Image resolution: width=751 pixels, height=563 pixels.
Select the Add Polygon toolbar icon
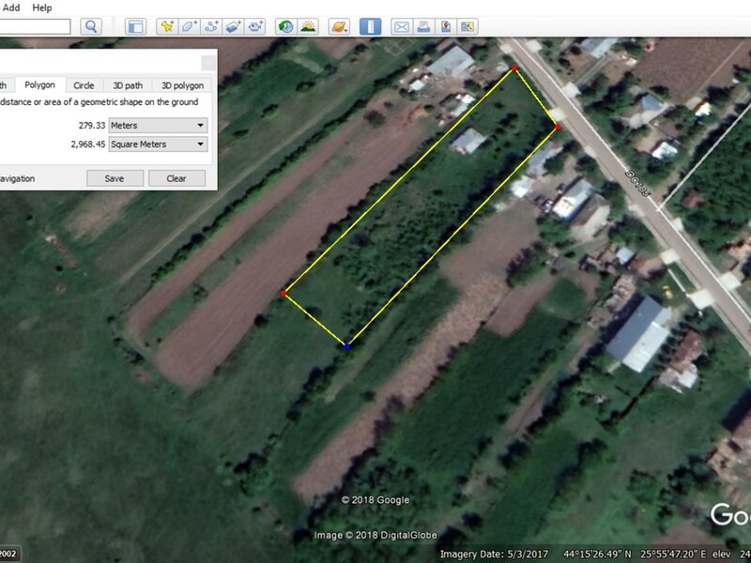[x=190, y=27]
